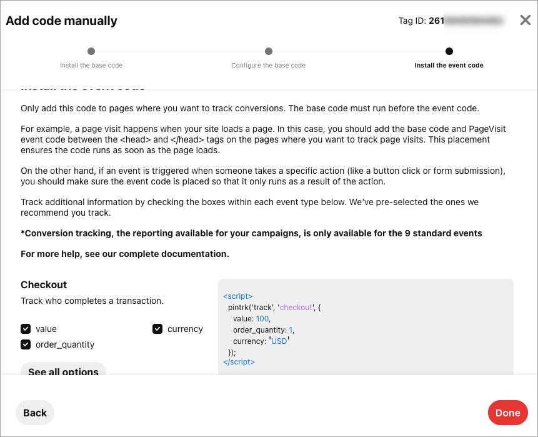Click the middle step circle indicator
The width and height of the screenshot is (538, 437).
click(269, 51)
